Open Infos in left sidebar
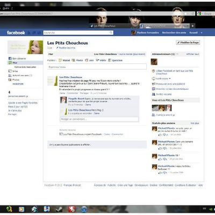The image size is (215, 215). pyautogui.click(x=13, y=71)
